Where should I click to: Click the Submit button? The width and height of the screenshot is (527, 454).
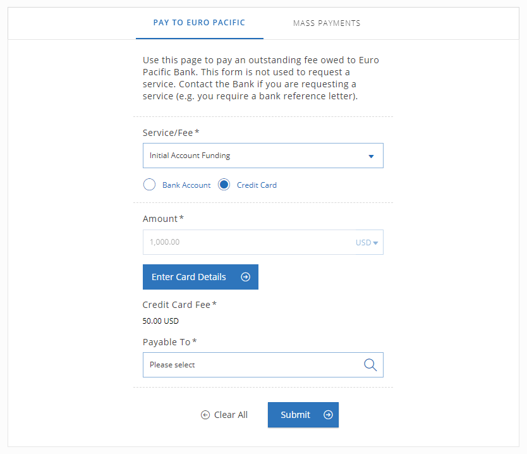(303, 415)
